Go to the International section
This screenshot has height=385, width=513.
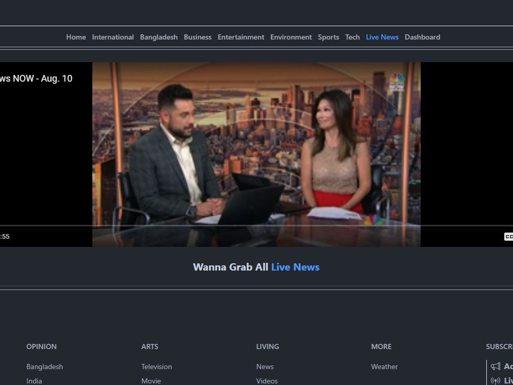click(x=113, y=37)
